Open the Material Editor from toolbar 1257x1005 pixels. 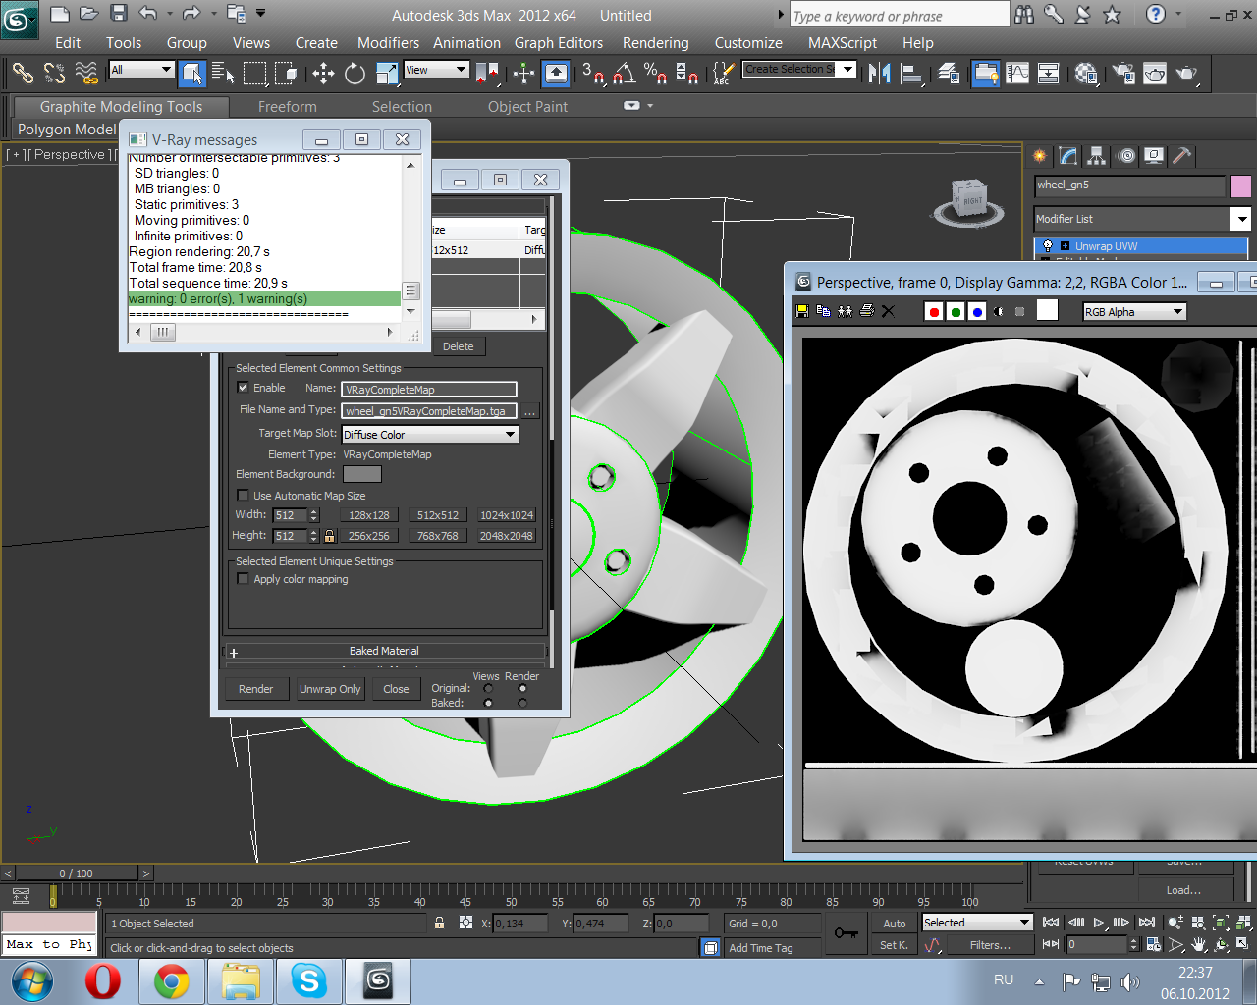1086,74
